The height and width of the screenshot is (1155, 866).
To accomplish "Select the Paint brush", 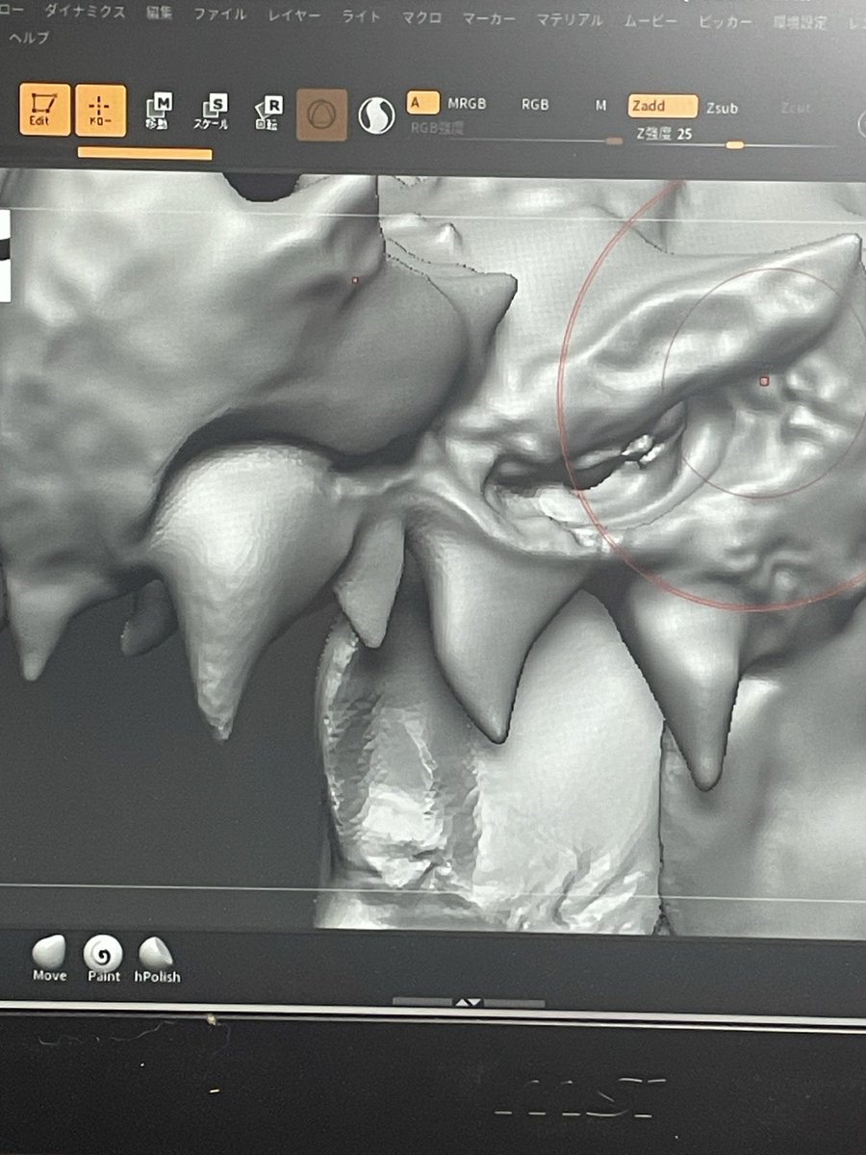I will click(103, 960).
